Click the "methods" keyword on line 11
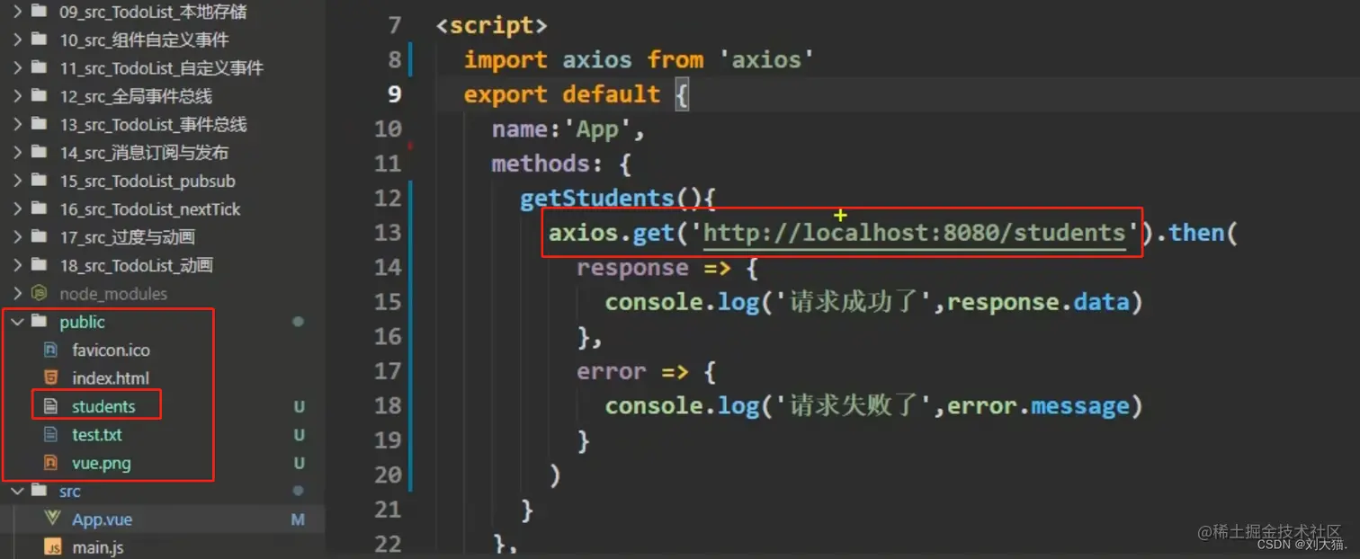 coord(541,164)
